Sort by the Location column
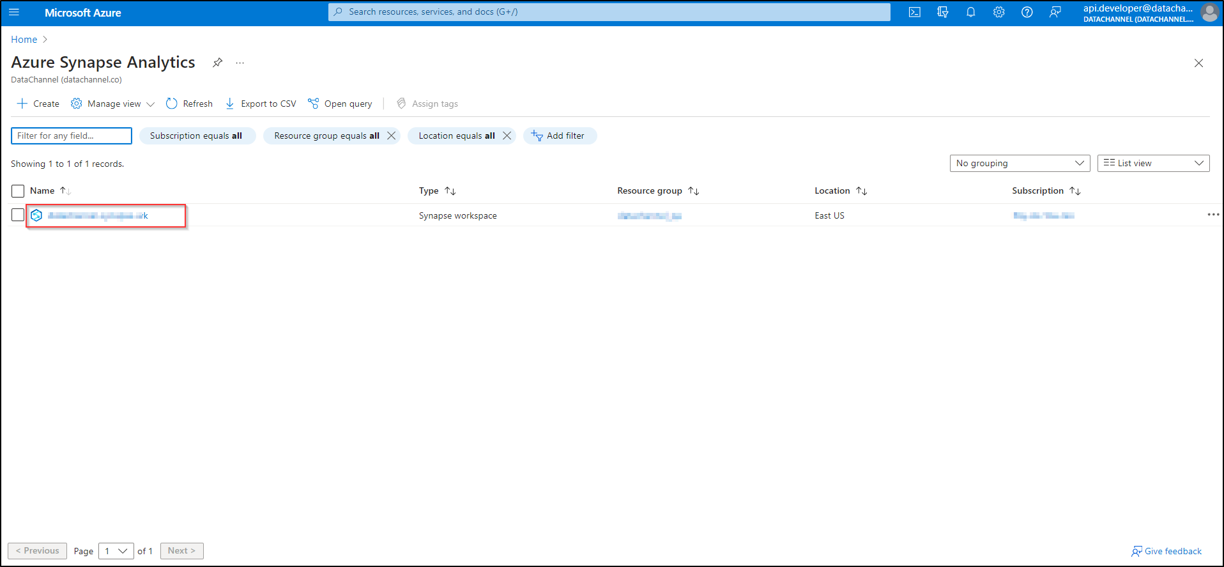 pyautogui.click(x=841, y=191)
